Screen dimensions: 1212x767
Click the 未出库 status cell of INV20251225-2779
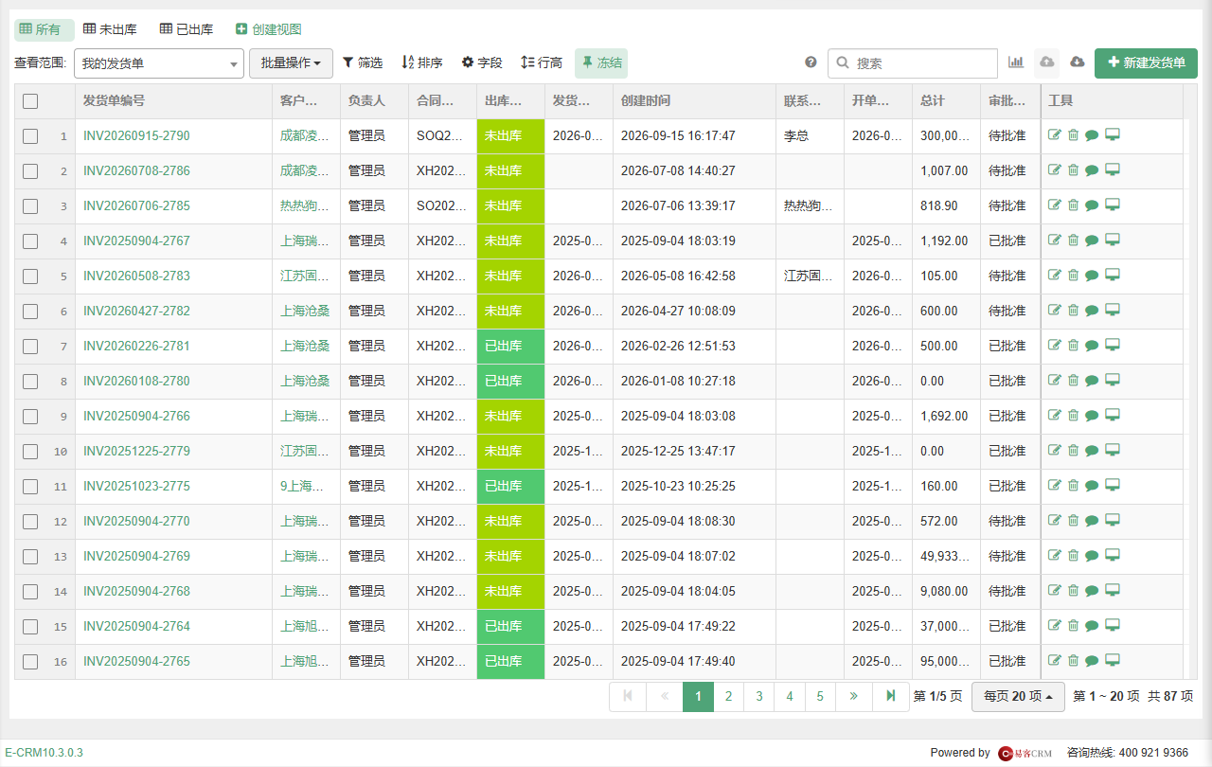point(510,452)
